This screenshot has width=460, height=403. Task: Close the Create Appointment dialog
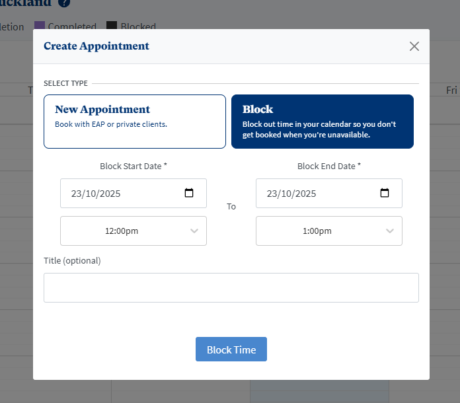click(x=414, y=46)
